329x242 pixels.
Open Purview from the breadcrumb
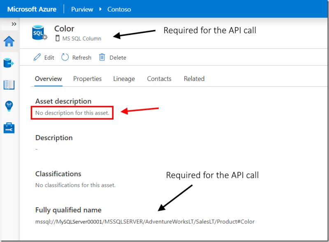coord(82,9)
